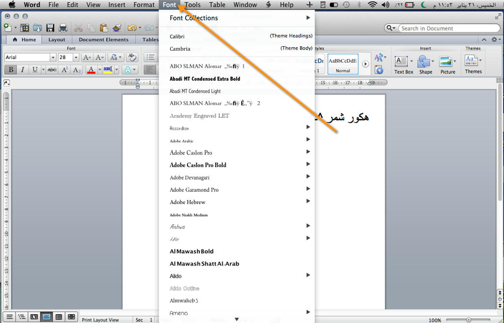
Task: Open the Styles pane icon
Action: coord(379,70)
